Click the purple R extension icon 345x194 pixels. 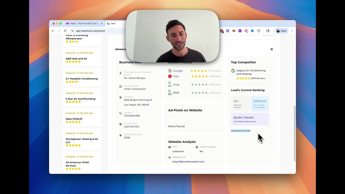click(x=240, y=31)
